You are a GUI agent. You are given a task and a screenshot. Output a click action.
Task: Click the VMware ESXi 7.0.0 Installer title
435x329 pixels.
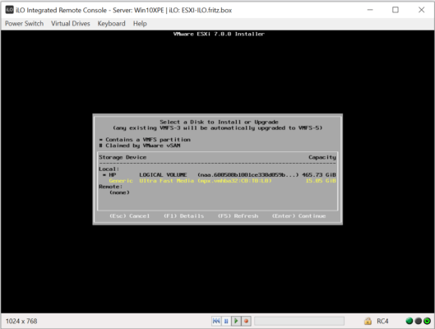[x=219, y=34]
